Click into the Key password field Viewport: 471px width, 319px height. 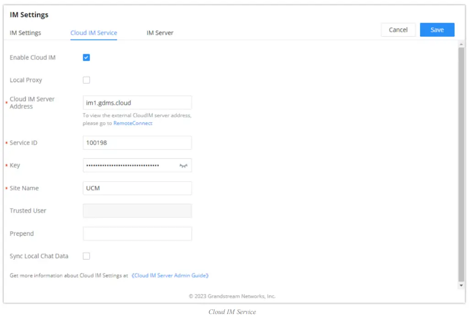click(130, 165)
